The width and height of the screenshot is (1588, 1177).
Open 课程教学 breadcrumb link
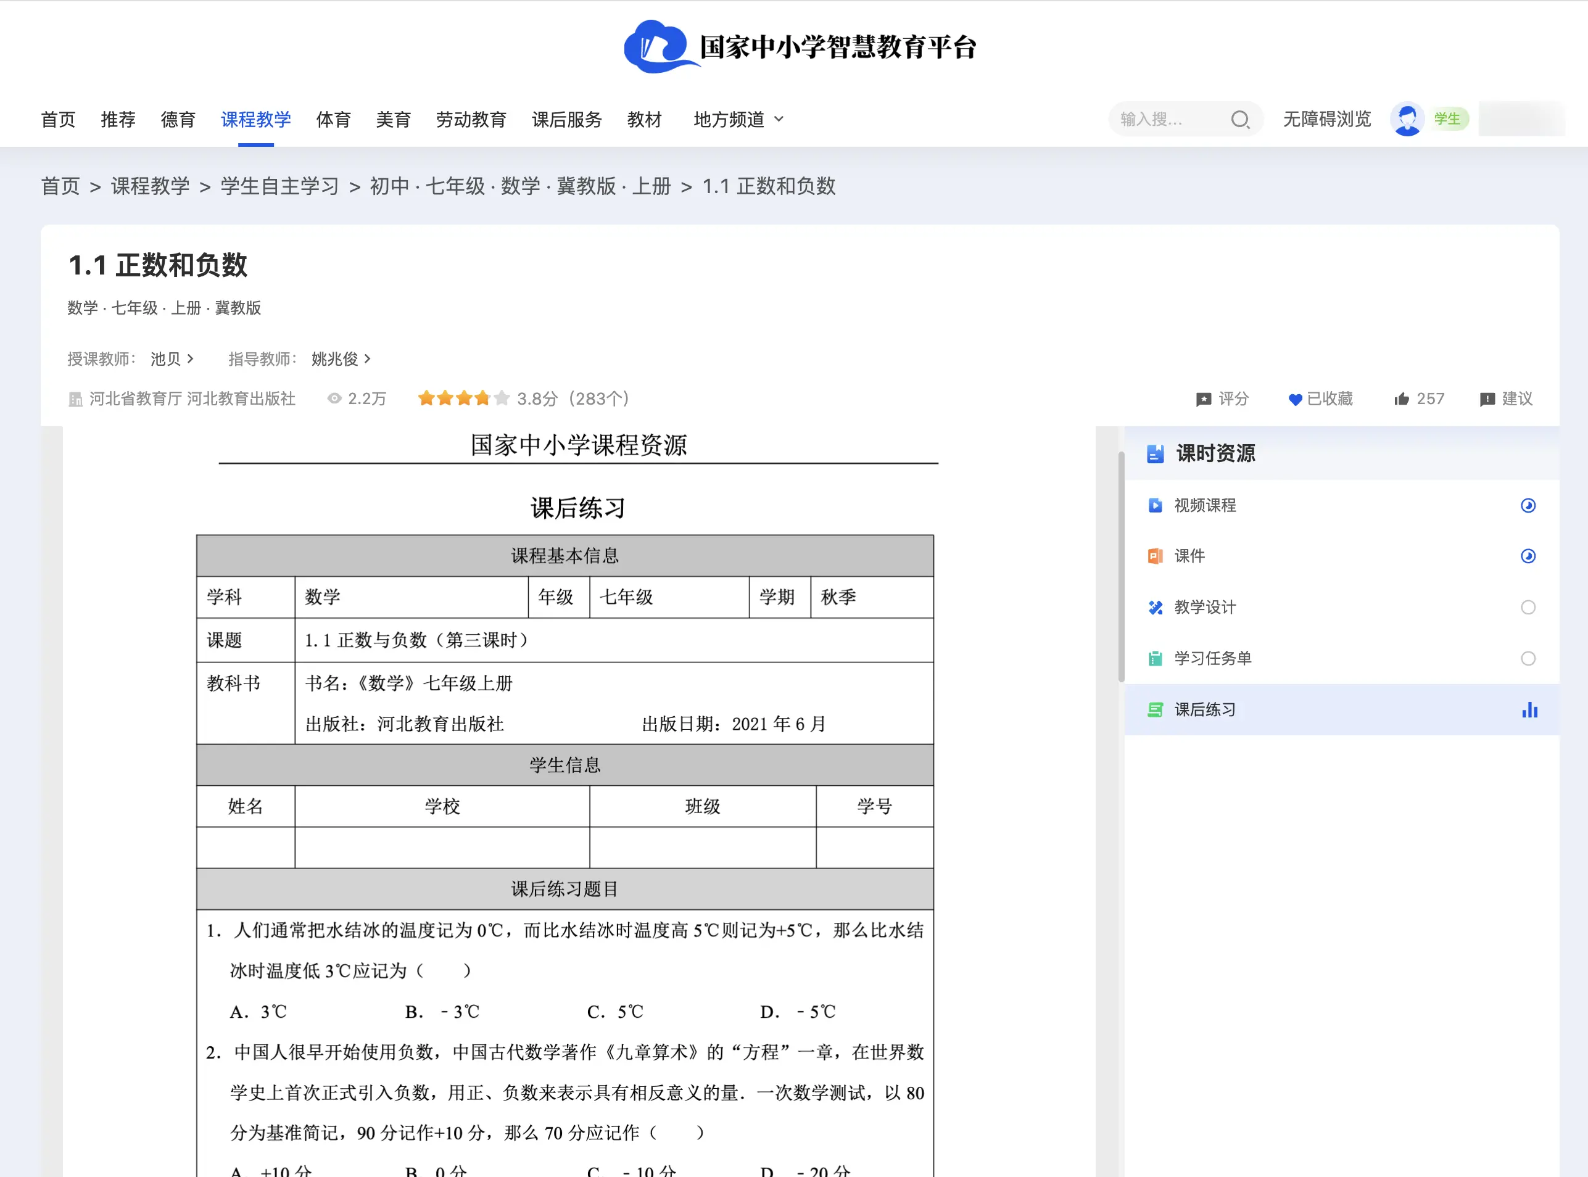pos(151,186)
